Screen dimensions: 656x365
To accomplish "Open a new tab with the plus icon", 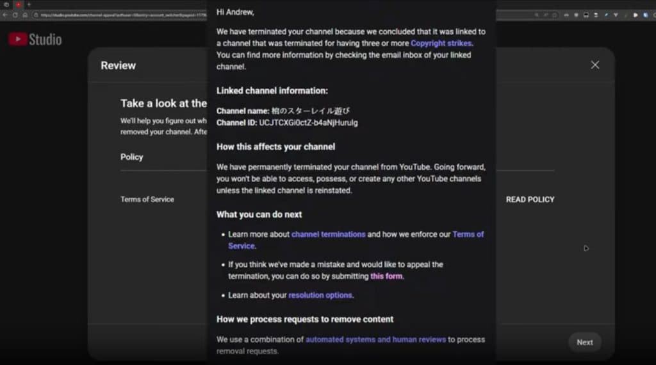I will (28, 4).
